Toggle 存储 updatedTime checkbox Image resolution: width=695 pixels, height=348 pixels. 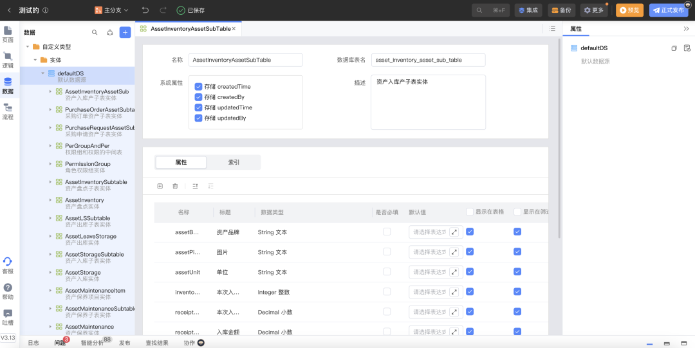coord(199,107)
